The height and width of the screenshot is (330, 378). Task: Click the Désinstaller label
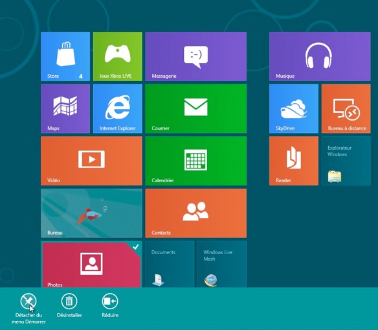pyautogui.click(x=69, y=315)
